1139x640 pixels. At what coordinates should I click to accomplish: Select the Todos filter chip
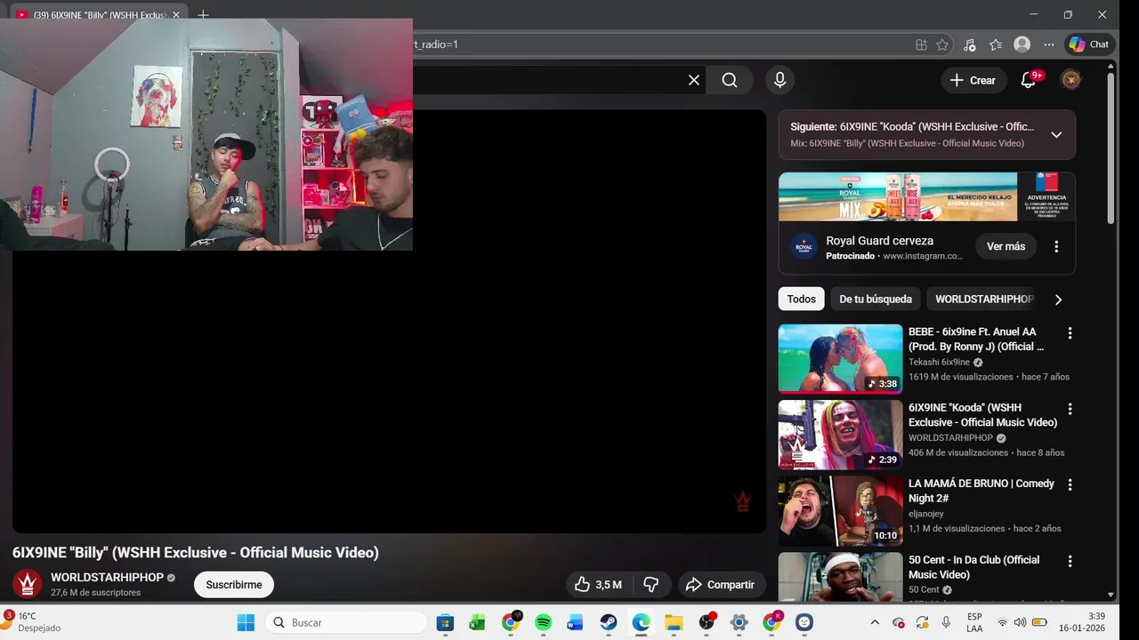(x=801, y=299)
